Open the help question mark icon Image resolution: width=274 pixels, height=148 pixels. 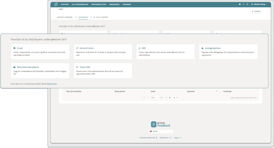pyautogui.click(x=247, y=4)
